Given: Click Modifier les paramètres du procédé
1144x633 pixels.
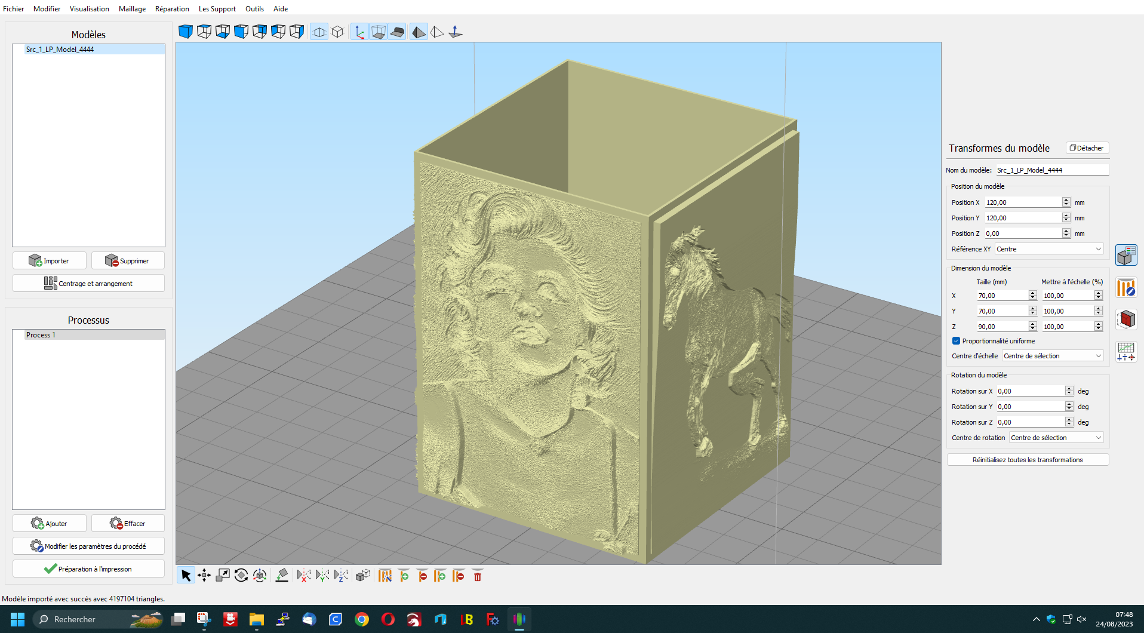Looking at the screenshot, I should 88,546.
